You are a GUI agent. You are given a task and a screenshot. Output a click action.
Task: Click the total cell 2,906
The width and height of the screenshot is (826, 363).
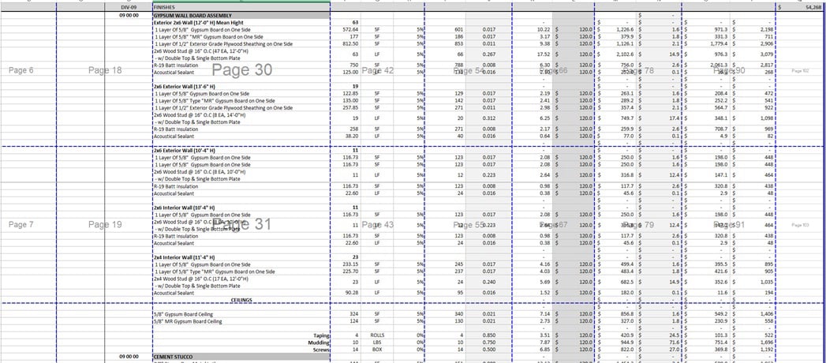[753, 44]
